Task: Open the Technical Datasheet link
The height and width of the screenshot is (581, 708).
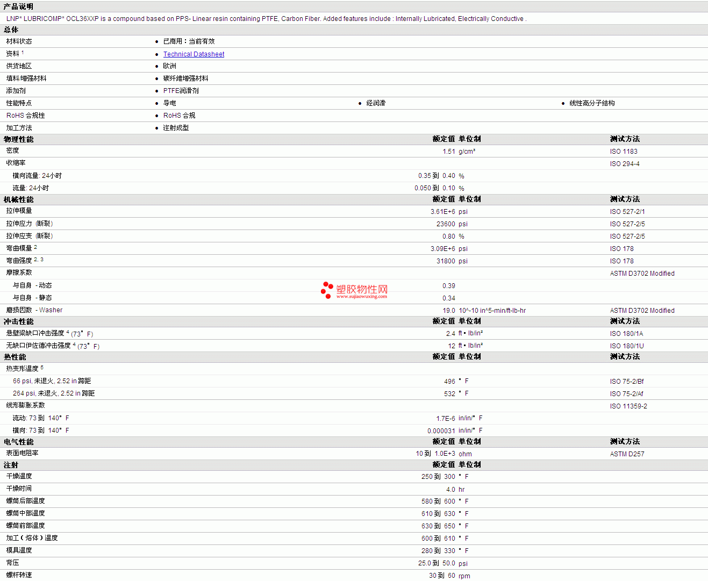Action: (x=194, y=54)
